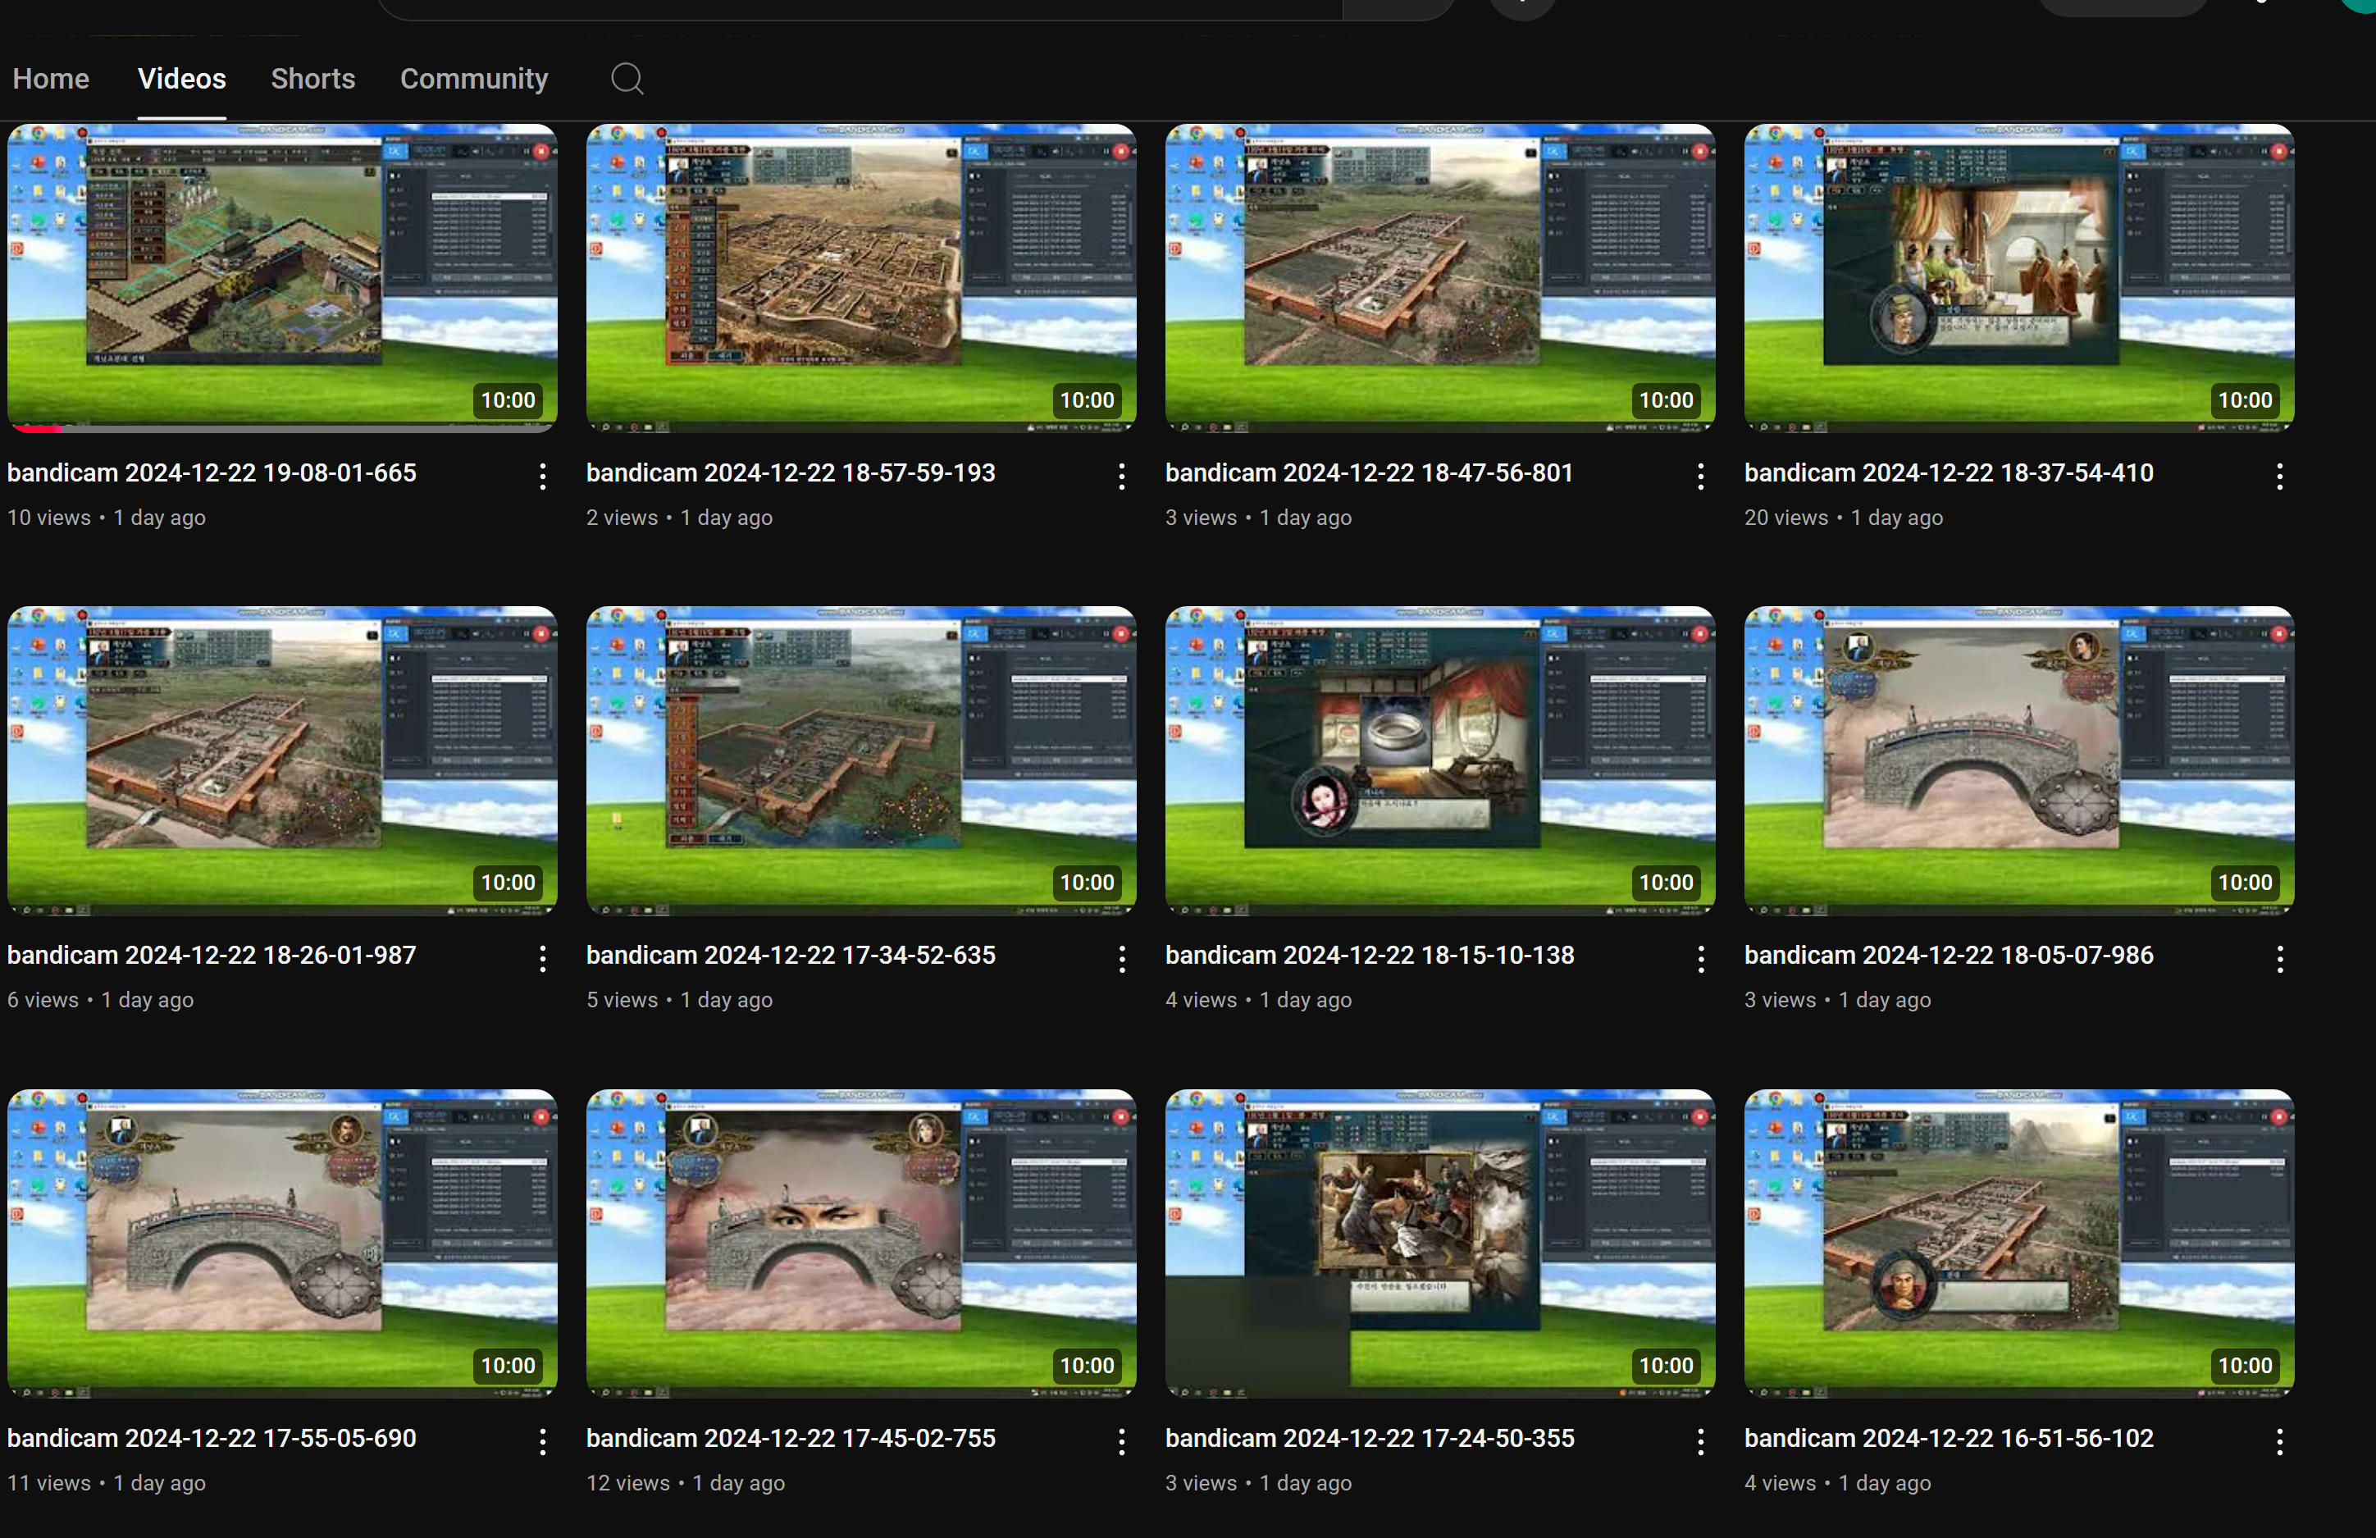
Task: Open options menu for bandicam 2024-12-22 18-26-01-987
Action: point(543,960)
